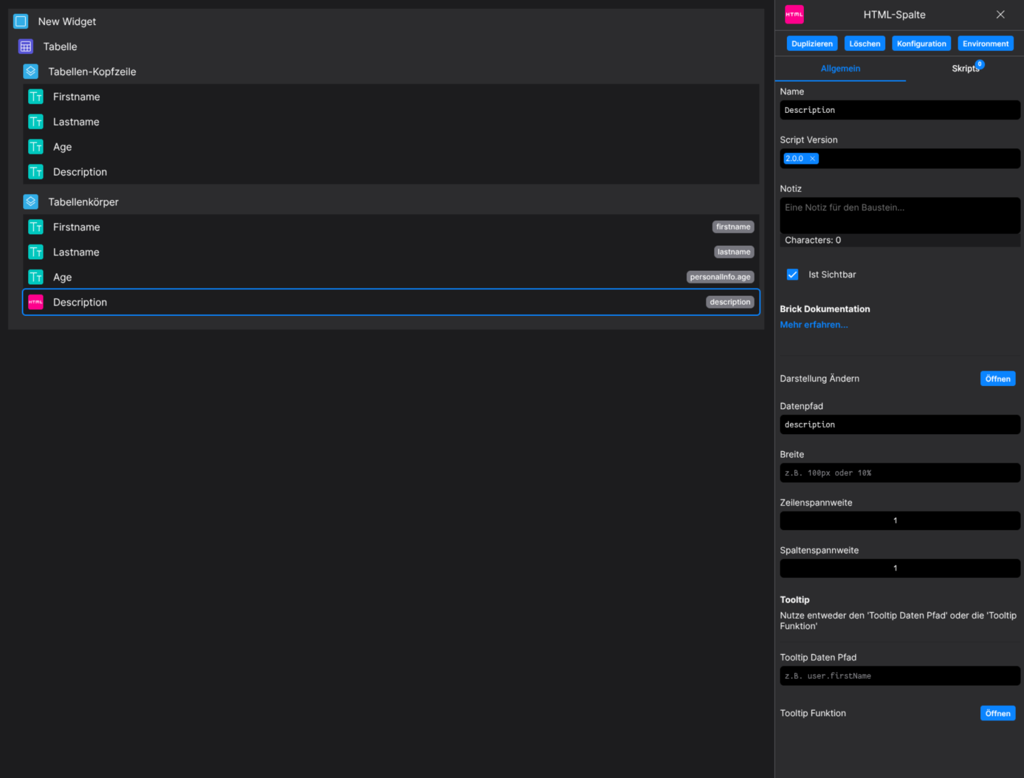1024x778 pixels.
Task: Click the HTML-Spalte icon in the panel header
Action: [794, 14]
